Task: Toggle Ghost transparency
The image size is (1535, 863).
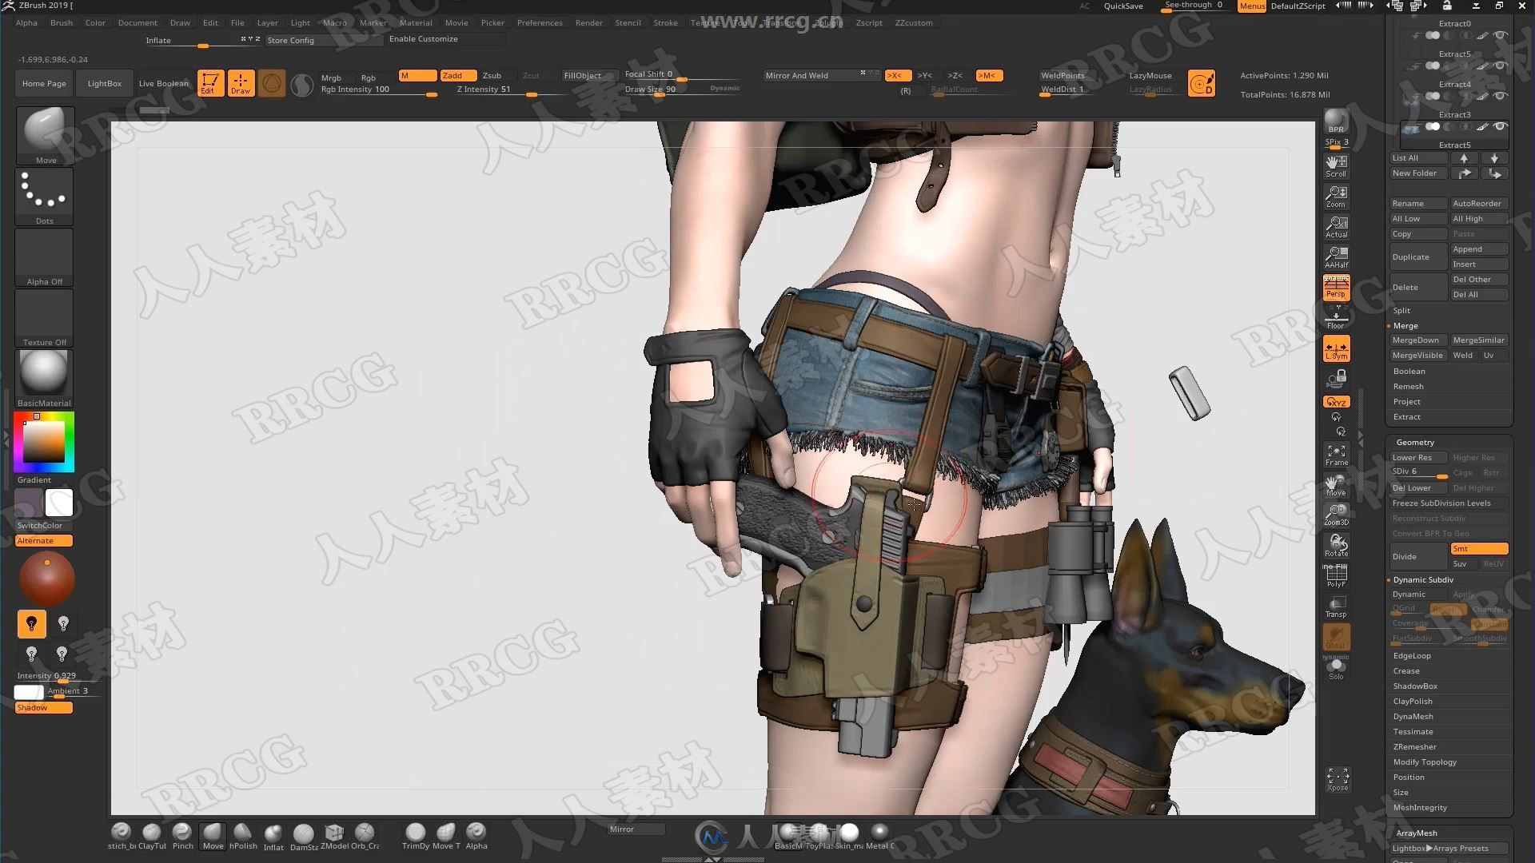Action: [x=1336, y=637]
